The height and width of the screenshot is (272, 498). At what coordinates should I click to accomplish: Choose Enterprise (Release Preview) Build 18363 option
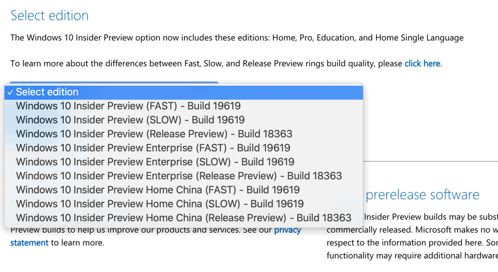click(183, 176)
